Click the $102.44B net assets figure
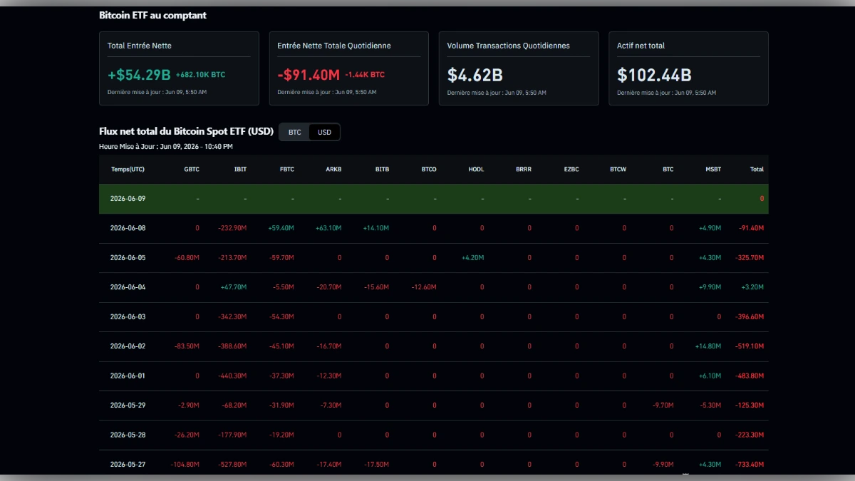855x481 pixels. coord(654,75)
